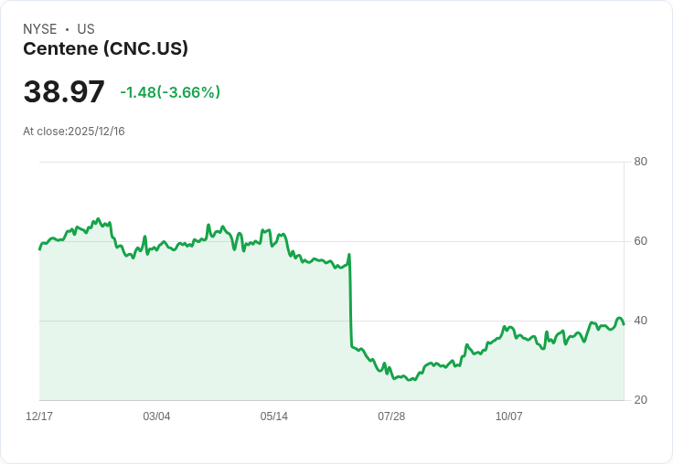The width and height of the screenshot is (673, 464).
Task: Click the -1.48(-3.66%) price change text
Action: [x=170, y=92]
